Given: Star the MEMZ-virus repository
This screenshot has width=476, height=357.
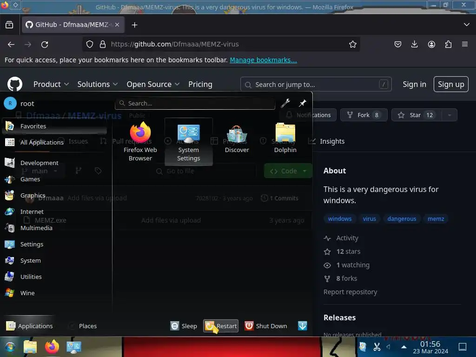Looking at the screenshot, I should [416, 115].
